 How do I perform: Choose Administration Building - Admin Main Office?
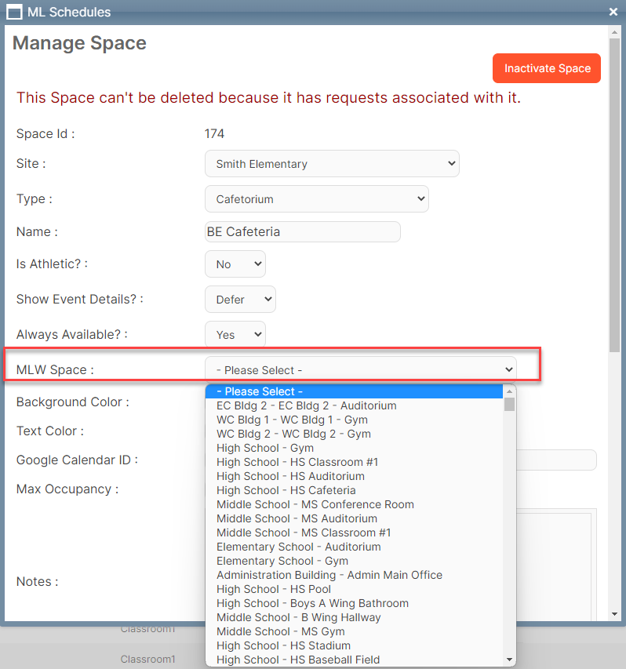point(329,575)
